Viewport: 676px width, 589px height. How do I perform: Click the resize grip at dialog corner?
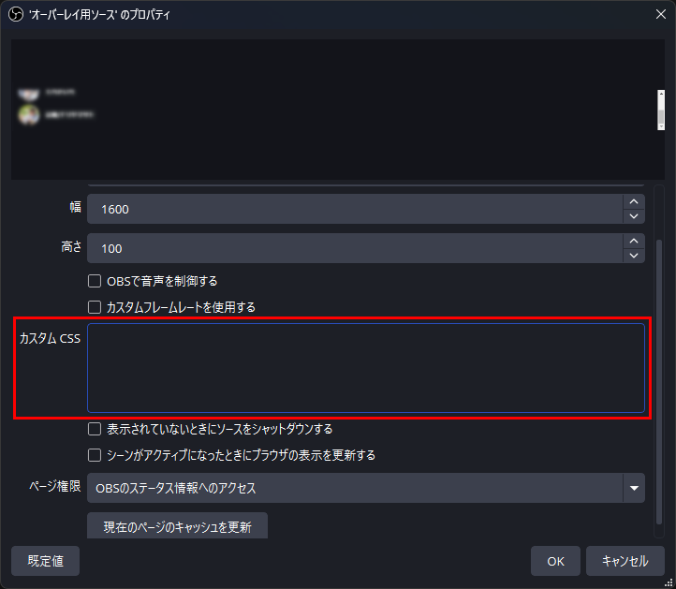(x=669, y=582)
